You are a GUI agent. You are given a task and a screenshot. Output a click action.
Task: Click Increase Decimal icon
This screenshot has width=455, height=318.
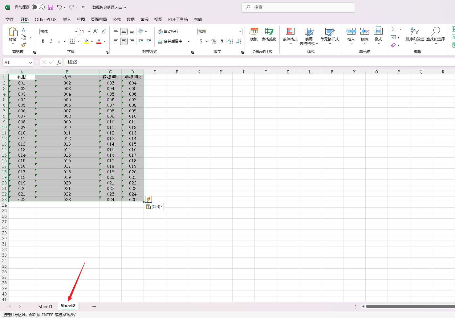click(x=231, y=41)
